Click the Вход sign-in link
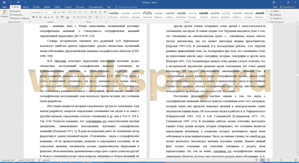The width and height of the screenshot is (299, 163). click(275, 7)
